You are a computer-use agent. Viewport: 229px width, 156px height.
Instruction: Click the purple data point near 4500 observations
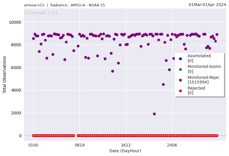163,84
